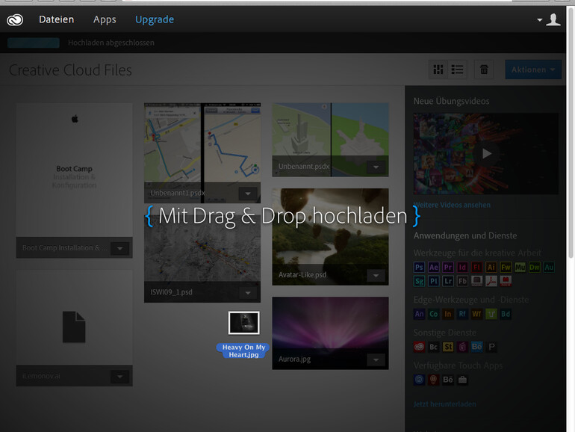Image resolution: width=575 pixels, height=432 pixels.
Task: Expand menu for Aurora.jpg file
Action: (376, 360)
